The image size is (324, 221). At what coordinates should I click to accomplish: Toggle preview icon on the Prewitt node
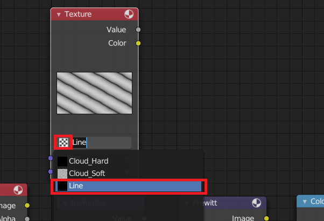[x=256, y=203]
